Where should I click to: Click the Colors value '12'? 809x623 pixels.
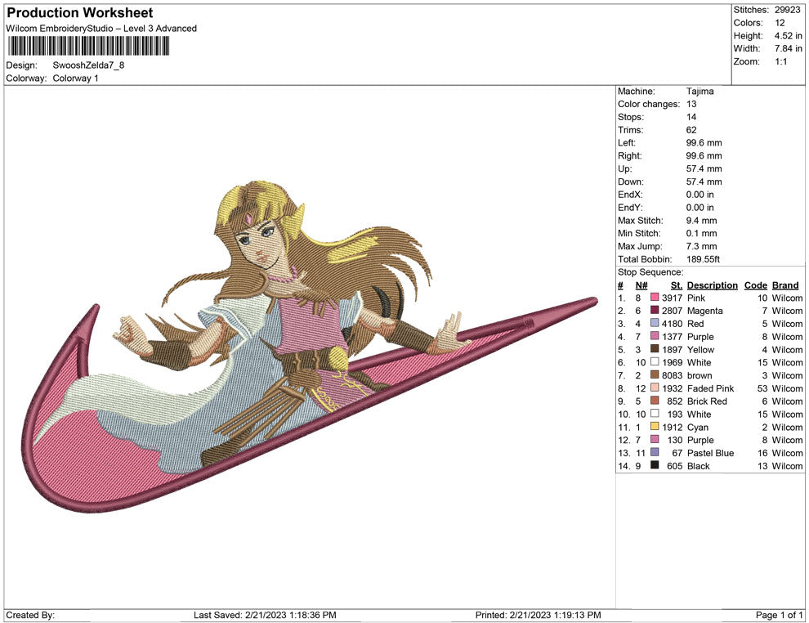tap(780, 23)
